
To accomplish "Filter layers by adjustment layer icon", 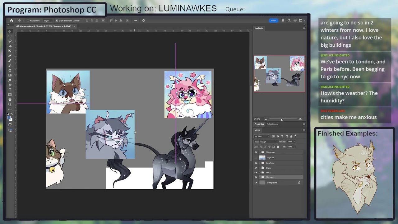I will tap(278, 136).
